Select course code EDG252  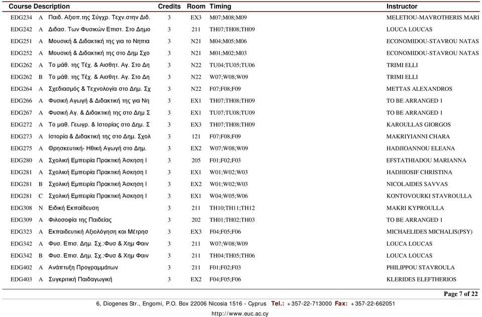(x=21, y=53)
